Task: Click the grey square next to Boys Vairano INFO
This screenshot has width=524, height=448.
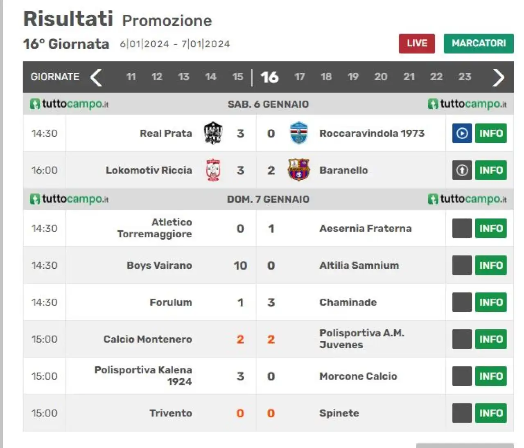Action: point(462,265)
